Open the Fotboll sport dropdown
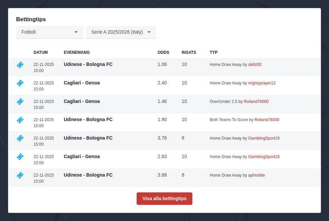The height and width of the screenshot is (221, 329). [49, 32]
